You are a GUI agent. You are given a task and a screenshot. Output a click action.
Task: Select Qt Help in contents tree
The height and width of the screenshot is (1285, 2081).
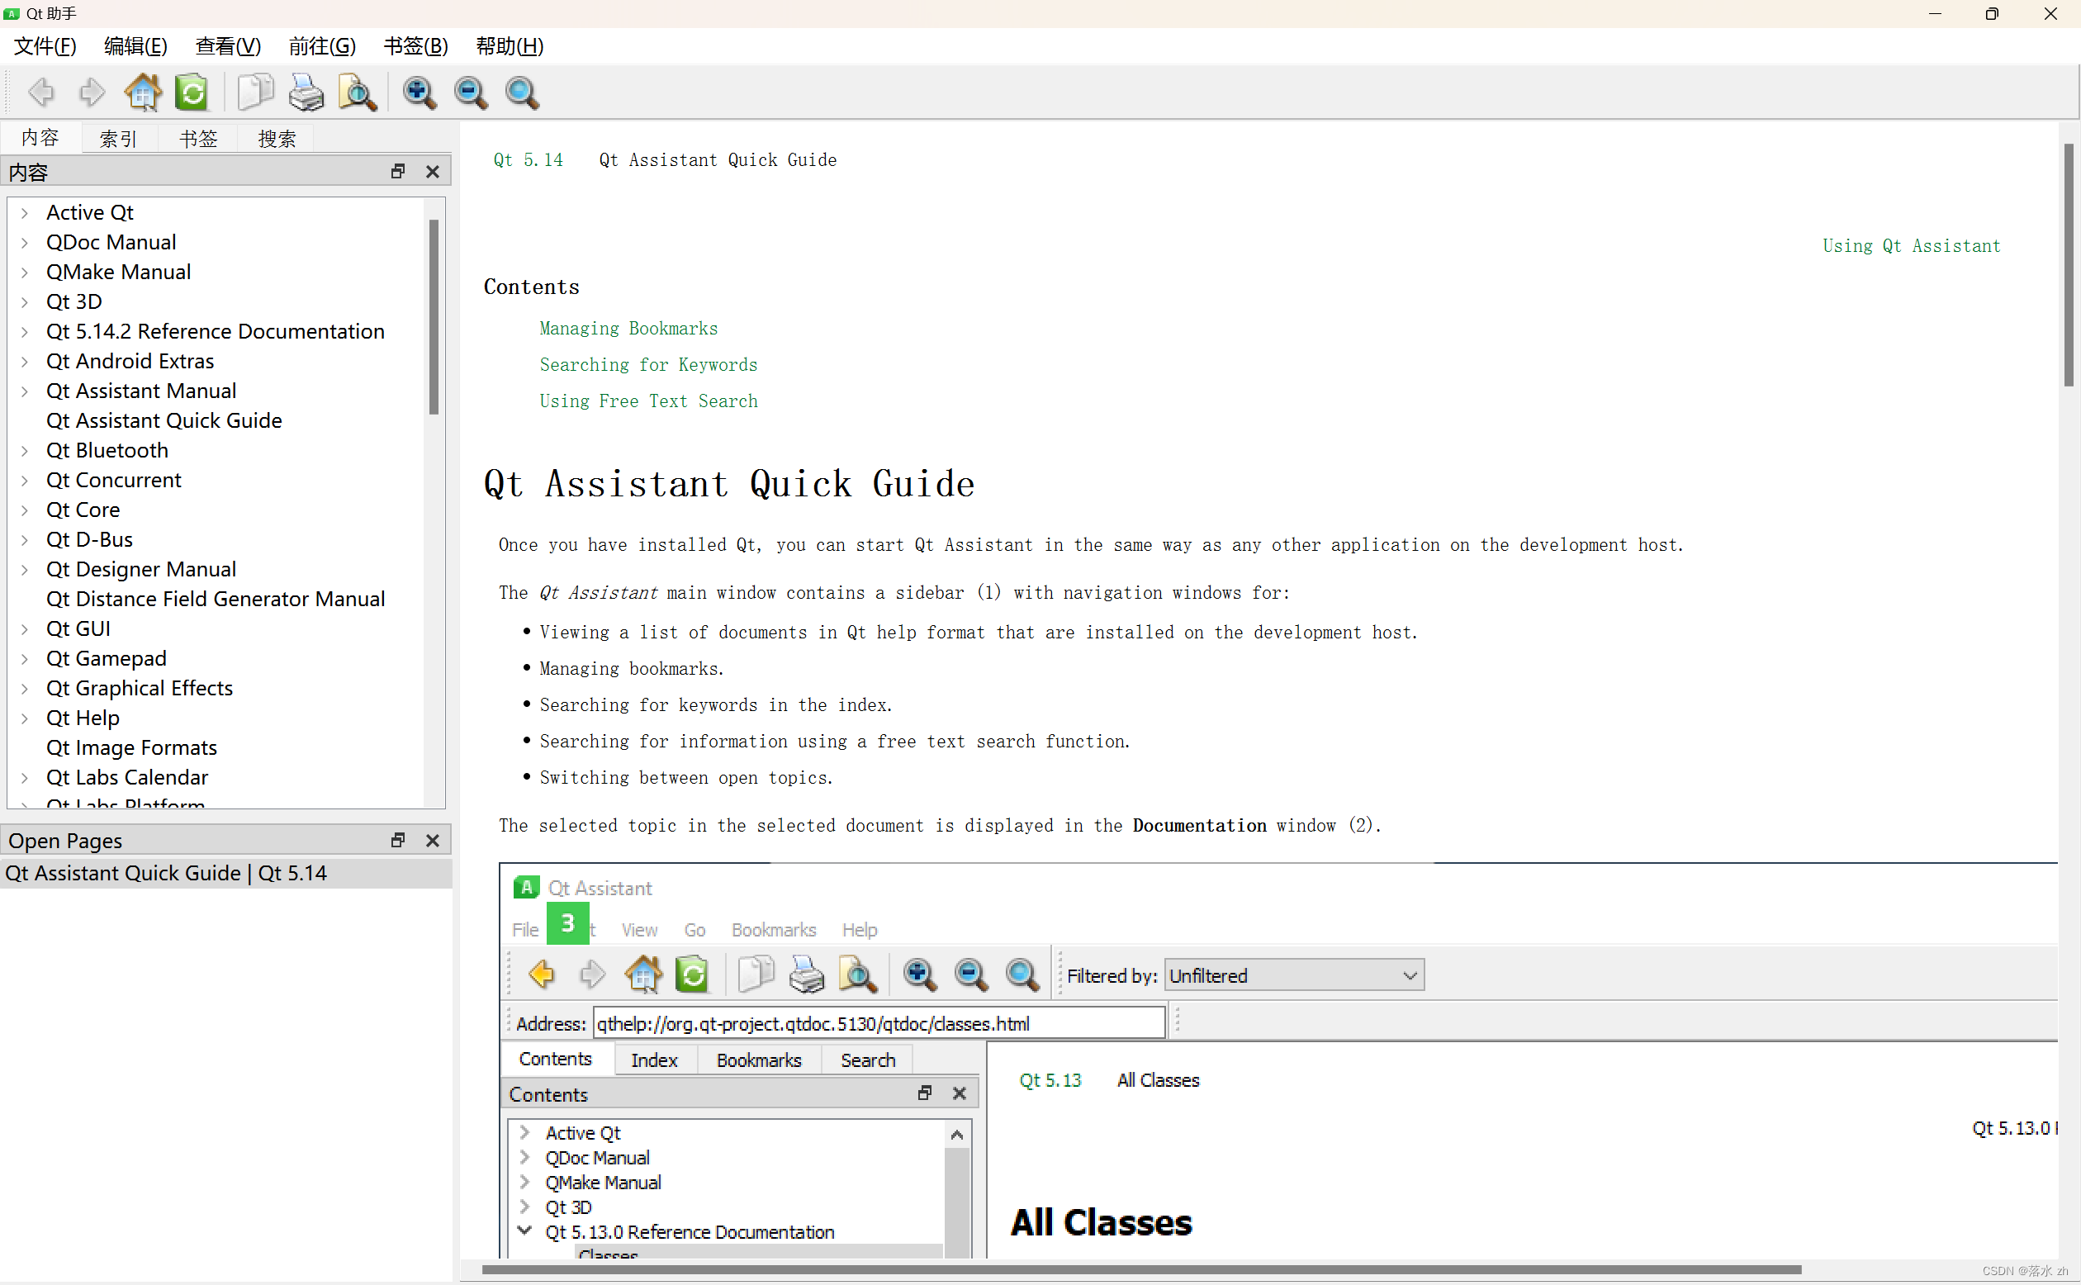tap(83, 718)
